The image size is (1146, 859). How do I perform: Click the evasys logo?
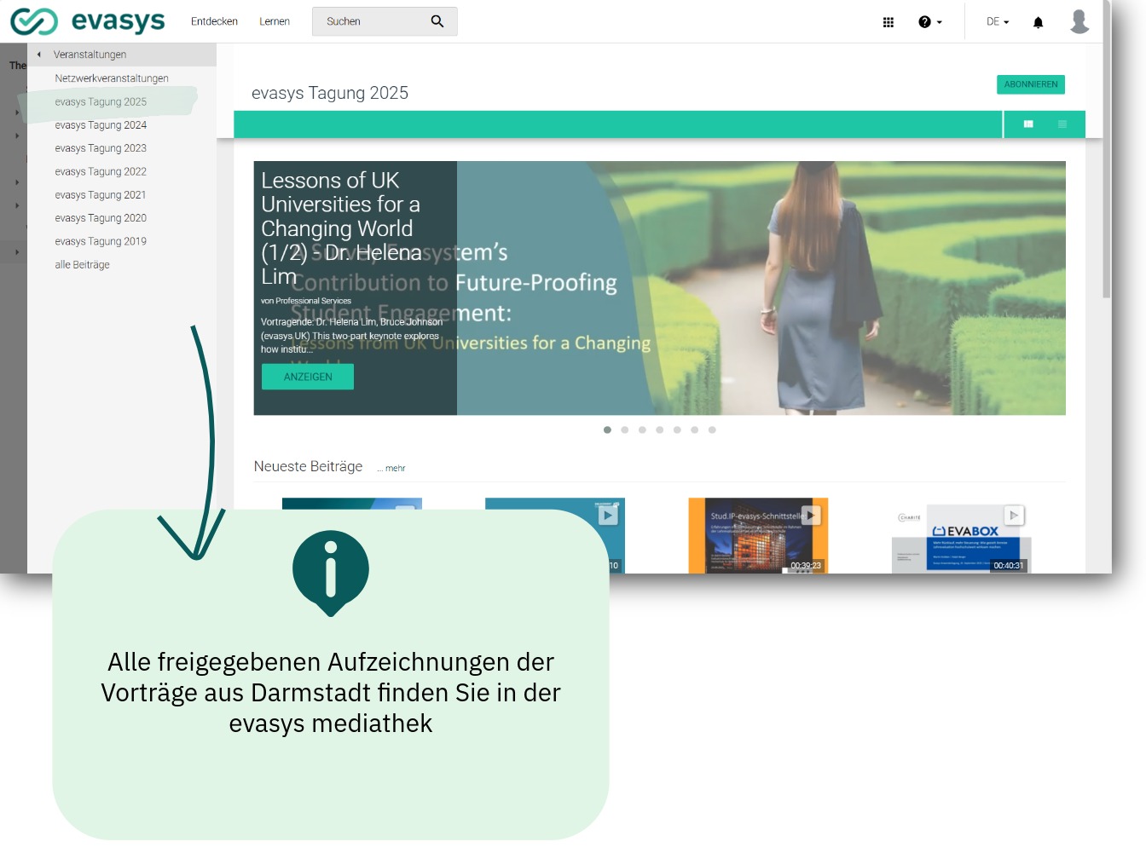(88, 21)
